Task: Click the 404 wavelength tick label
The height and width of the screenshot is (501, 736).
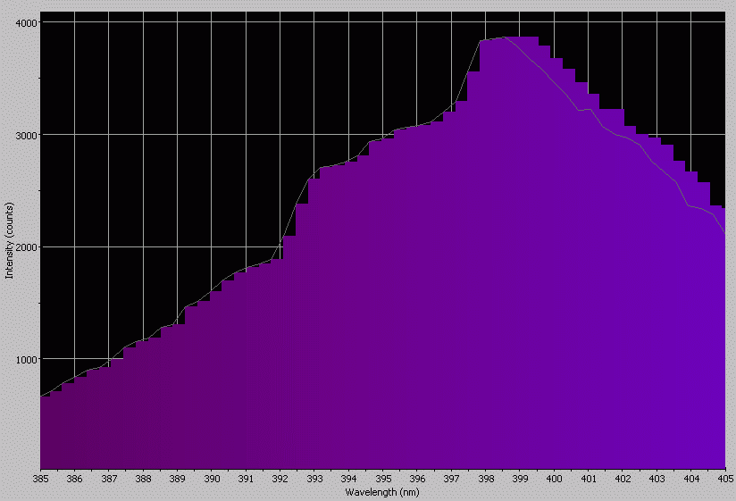Action: click(691, 480)
